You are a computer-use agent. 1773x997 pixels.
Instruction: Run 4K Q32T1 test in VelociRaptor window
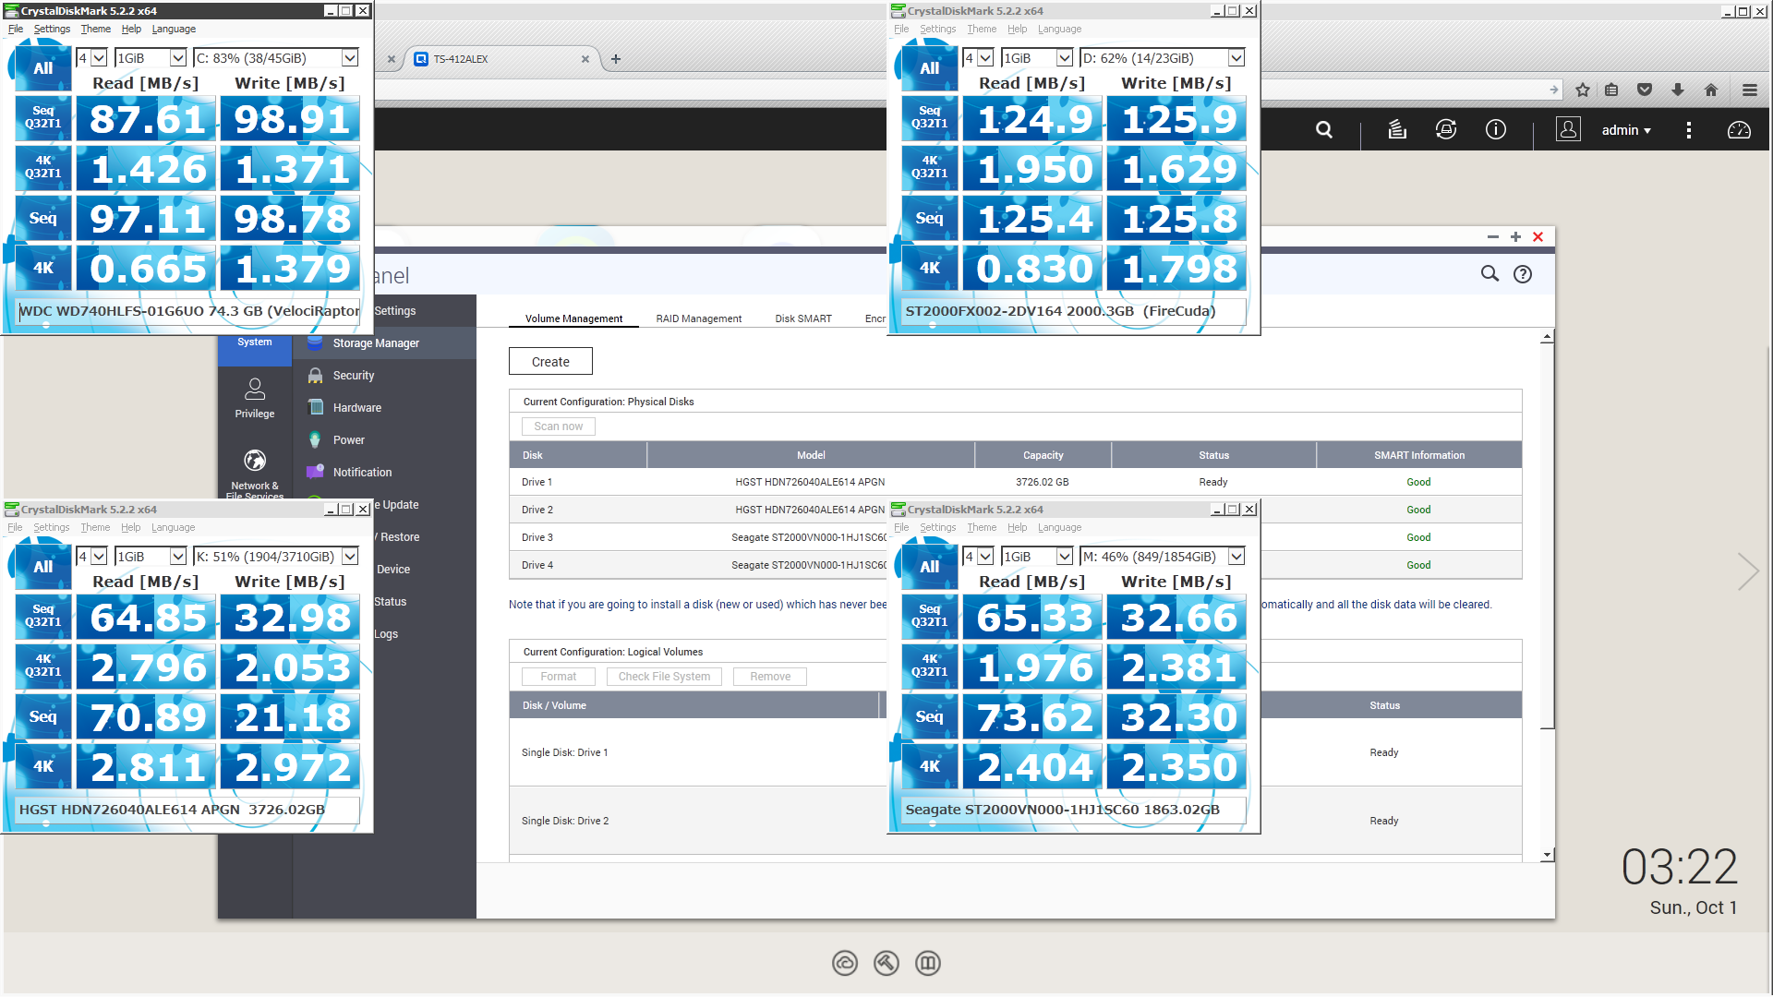point(43,168)
